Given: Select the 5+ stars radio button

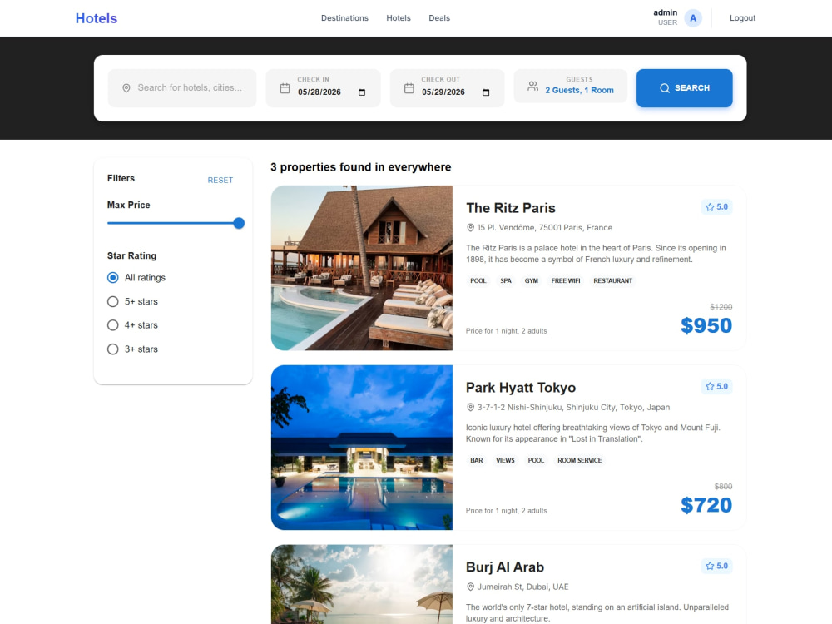Looking at the screenshot, I should click(x=112, y=301).
